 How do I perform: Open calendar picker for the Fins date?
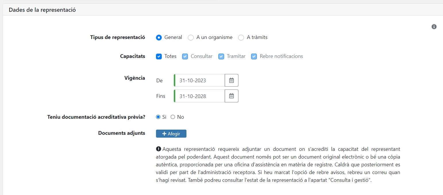pyautogui.click(x=232, y=96)
